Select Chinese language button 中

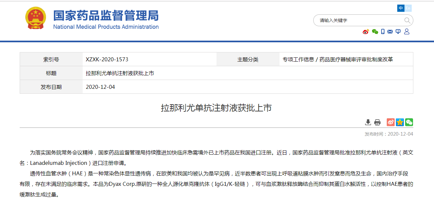[x=401, y=8]
